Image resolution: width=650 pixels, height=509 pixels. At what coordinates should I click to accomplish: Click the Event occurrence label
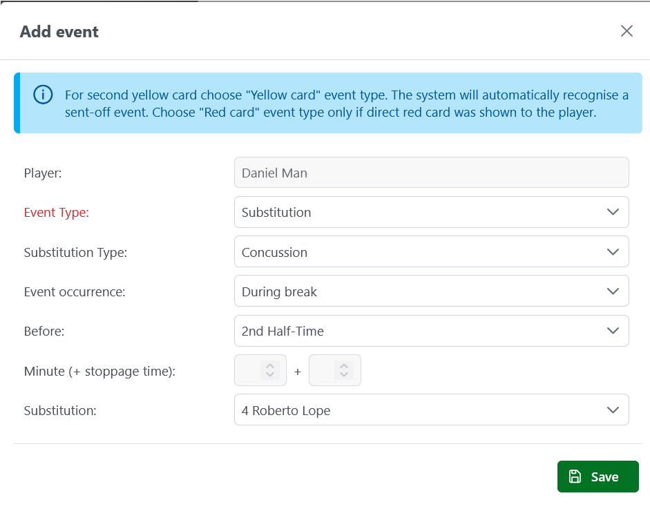pyautogui.click(x=75, y=292)
